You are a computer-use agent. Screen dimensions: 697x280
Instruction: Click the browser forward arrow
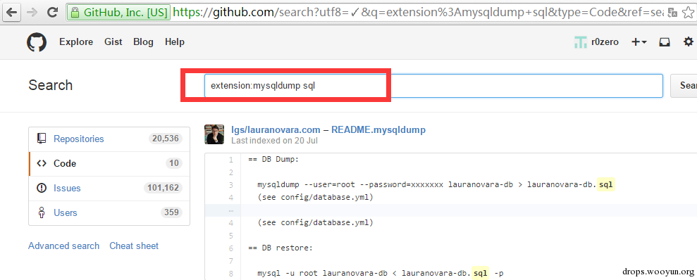point(32,12)
